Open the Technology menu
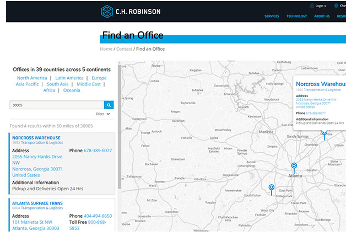The image size is (346, 247). pos(296,16)
